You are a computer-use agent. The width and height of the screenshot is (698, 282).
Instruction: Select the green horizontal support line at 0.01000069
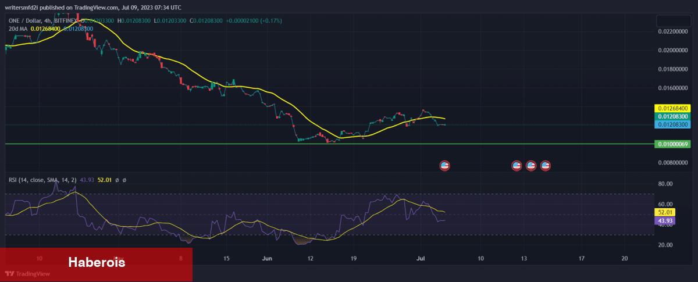click(x=329, y=144)
